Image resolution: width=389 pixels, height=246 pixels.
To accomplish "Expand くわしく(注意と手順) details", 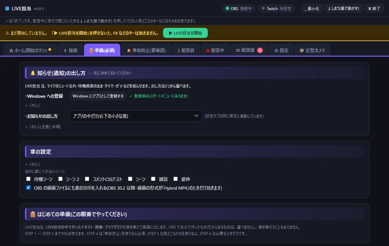I will coord(43,127).
